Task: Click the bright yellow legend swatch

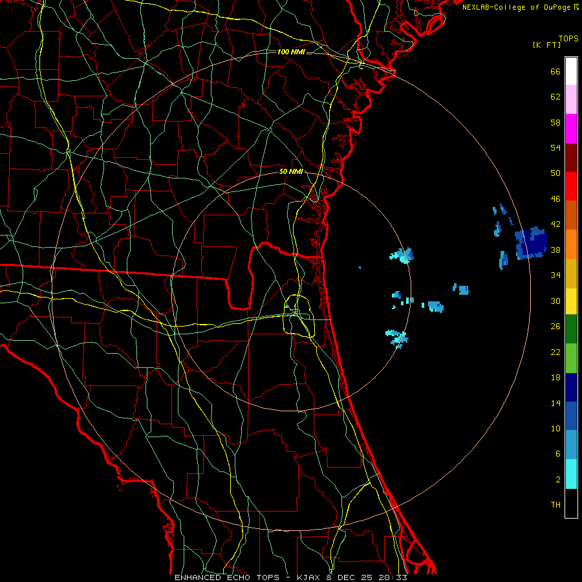Action: (x=571, y=301)
